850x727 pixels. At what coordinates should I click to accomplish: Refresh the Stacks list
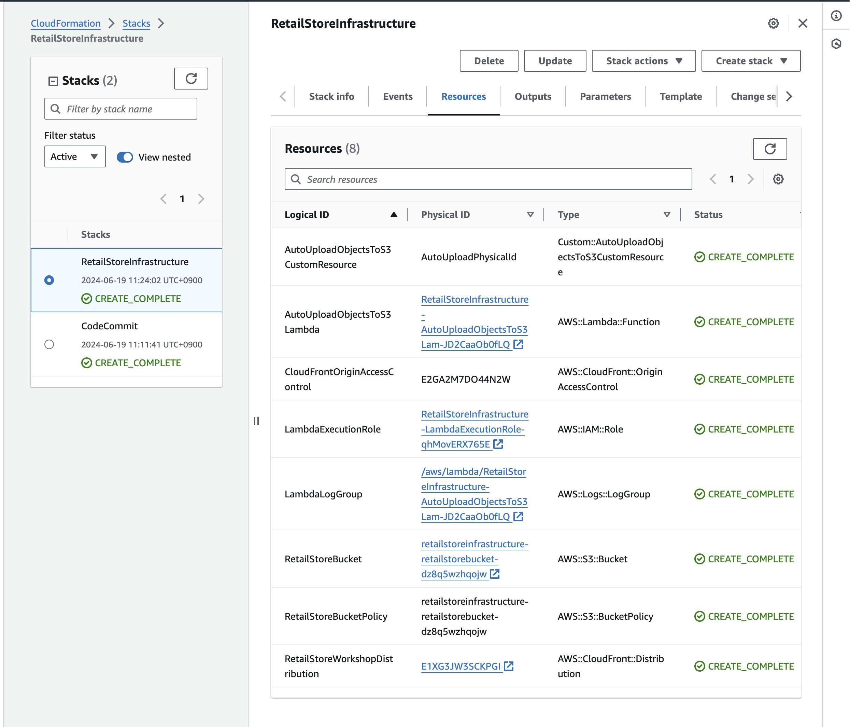pos(191,79)
